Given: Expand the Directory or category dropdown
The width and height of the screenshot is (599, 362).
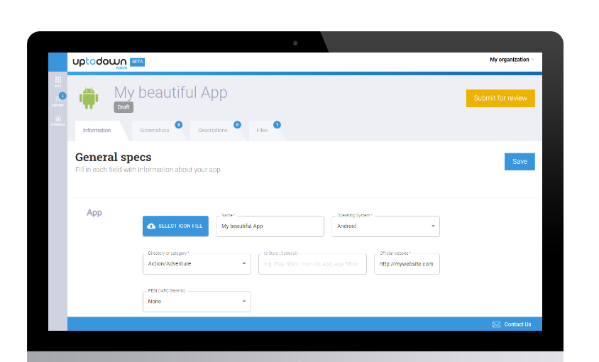Looking at the screenshot, I should click(x=197, y=264).
